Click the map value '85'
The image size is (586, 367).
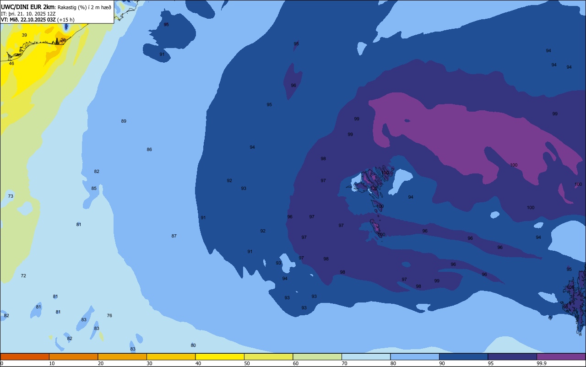[x=94, y=189]
